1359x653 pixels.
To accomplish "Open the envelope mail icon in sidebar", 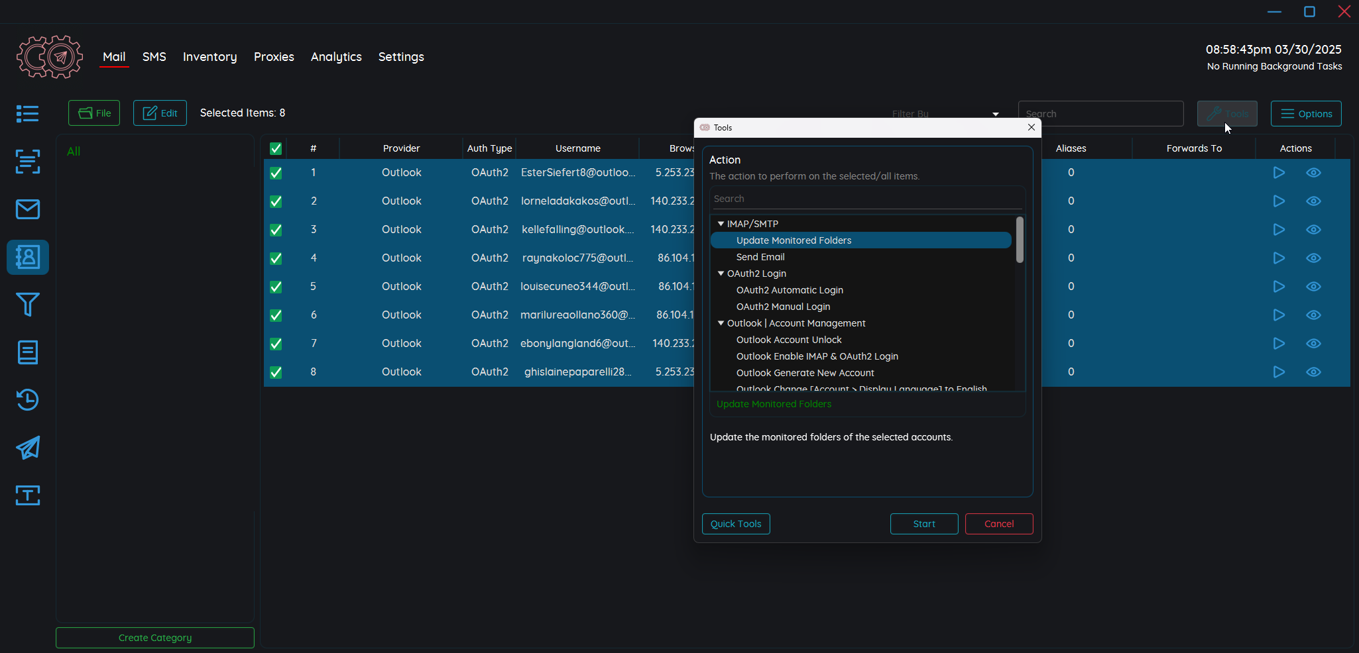I will click(27, 209).
